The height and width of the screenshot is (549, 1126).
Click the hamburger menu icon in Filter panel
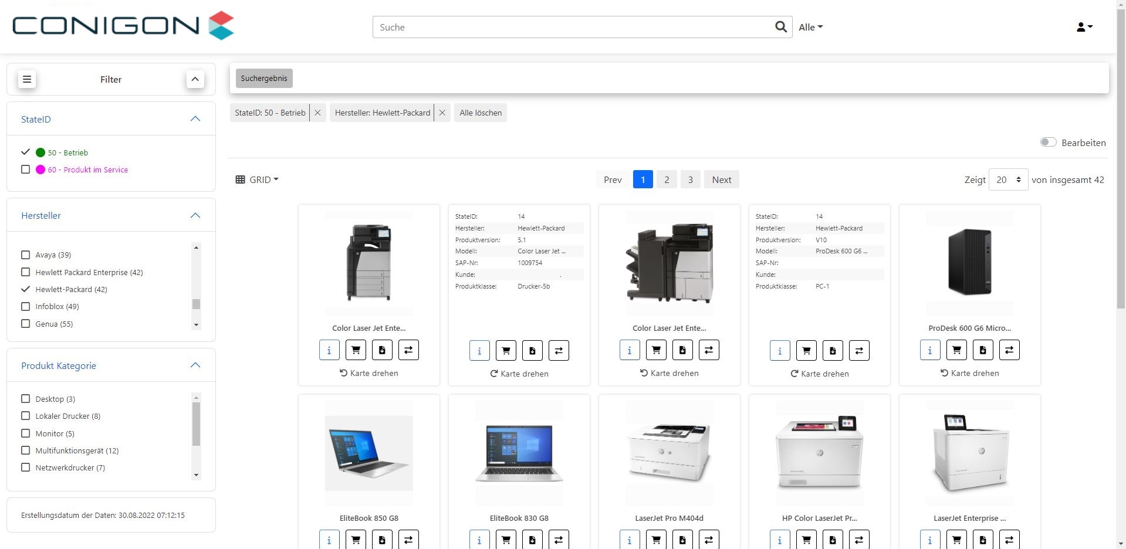(27, 79)
